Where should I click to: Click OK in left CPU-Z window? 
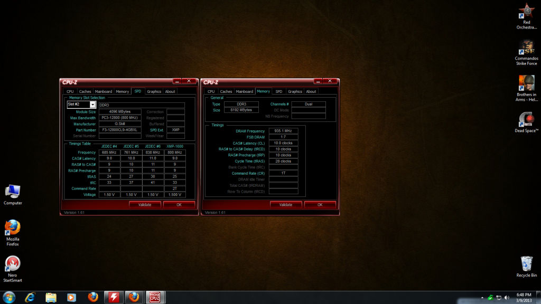pyautogui.click(x=179, y=205)
